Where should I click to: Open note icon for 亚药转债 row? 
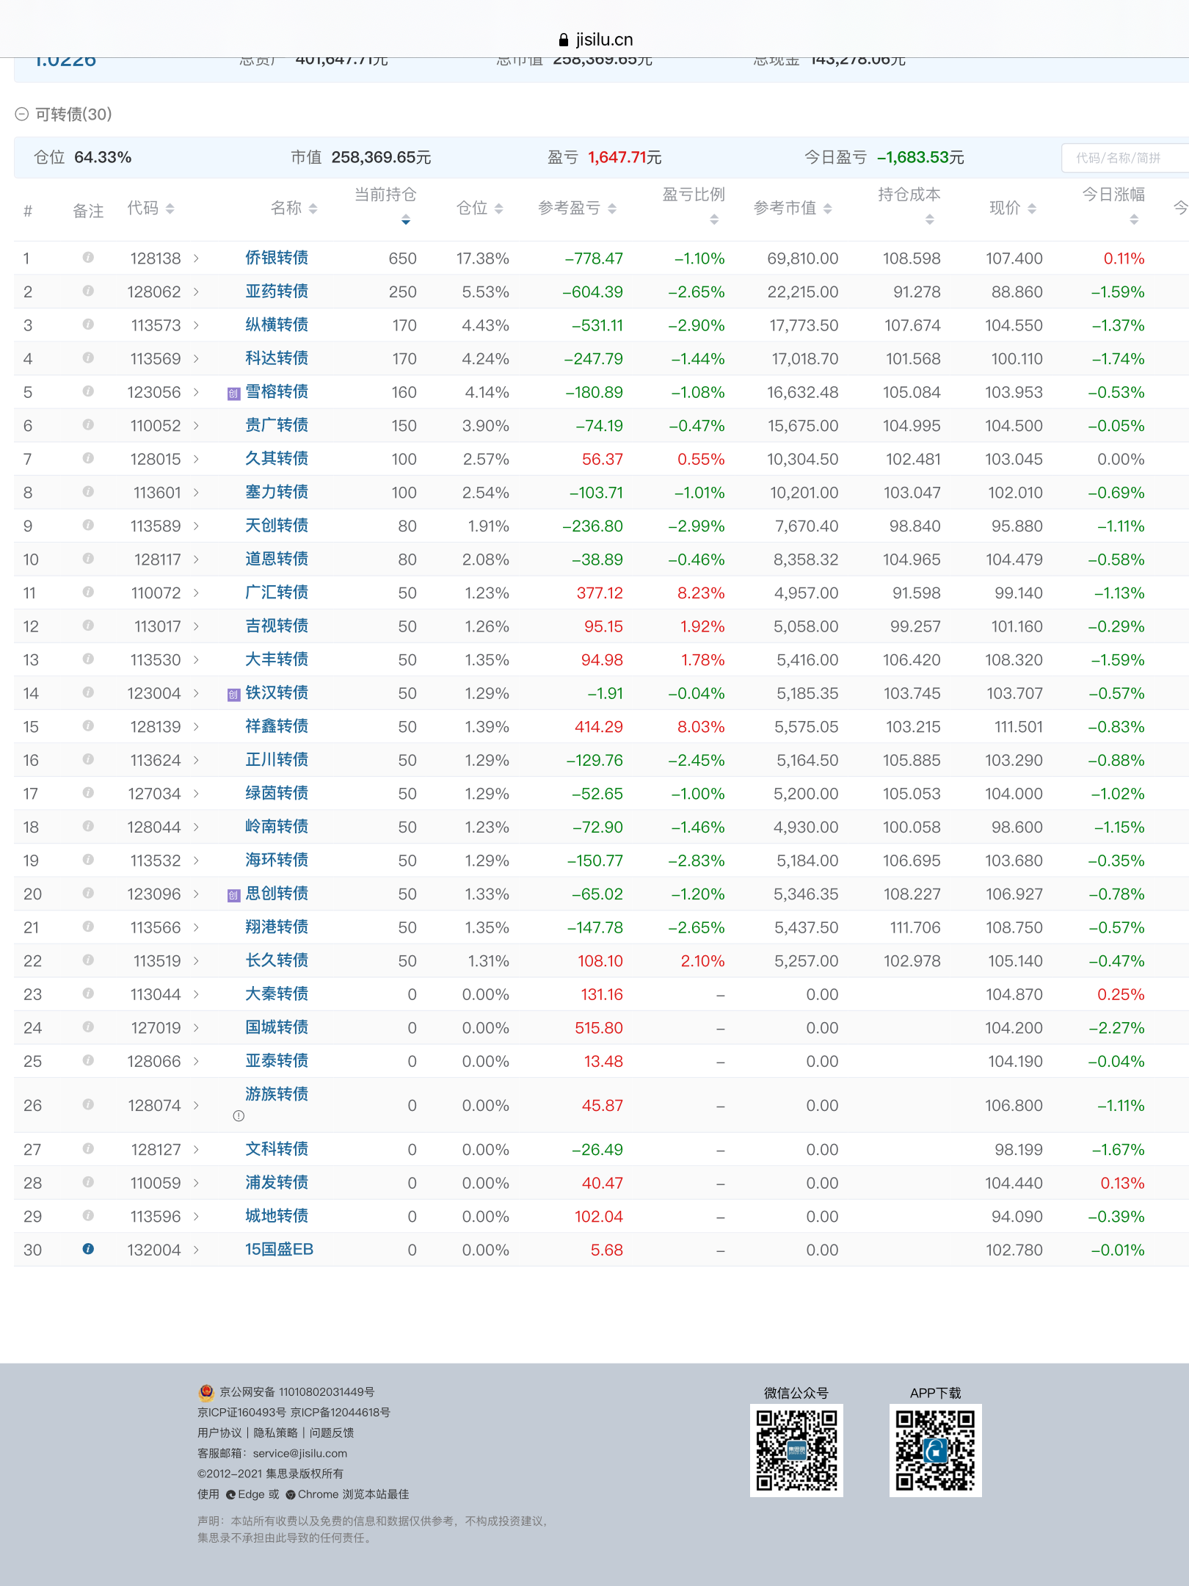click(x=88, y=291)
